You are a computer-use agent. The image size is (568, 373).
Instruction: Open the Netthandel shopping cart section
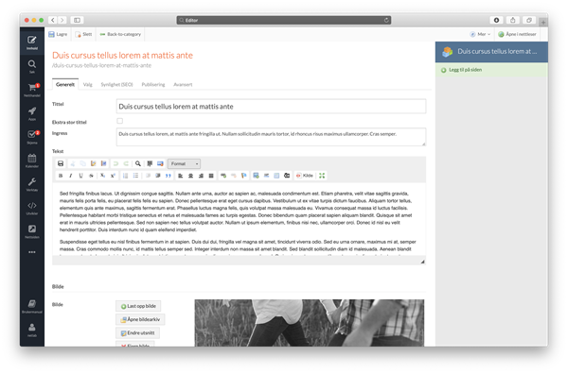32,90
